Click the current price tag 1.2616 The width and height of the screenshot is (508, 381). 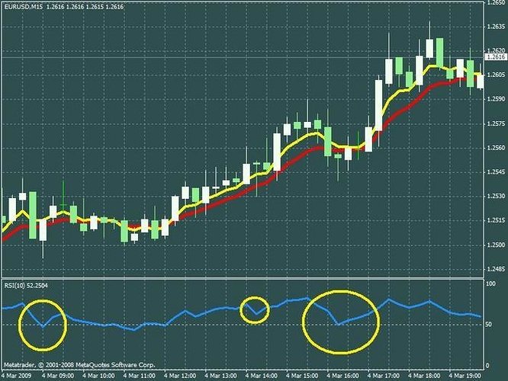[496, 57]
